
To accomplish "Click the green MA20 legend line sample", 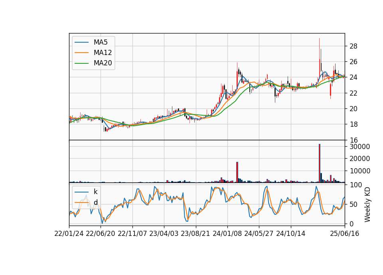I will [x=81, y=63].
